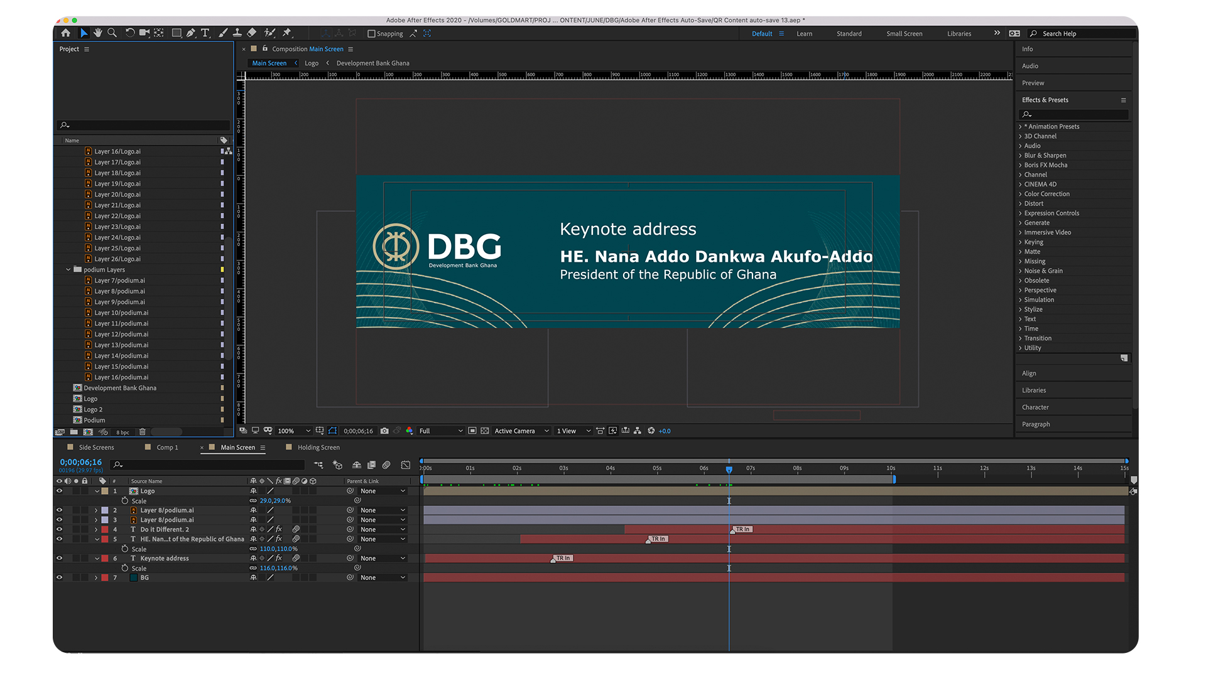Viewport: 1206px width, 678px height.
Task: Click the Draft 3D icon in timeline
Action: (338, 465)
